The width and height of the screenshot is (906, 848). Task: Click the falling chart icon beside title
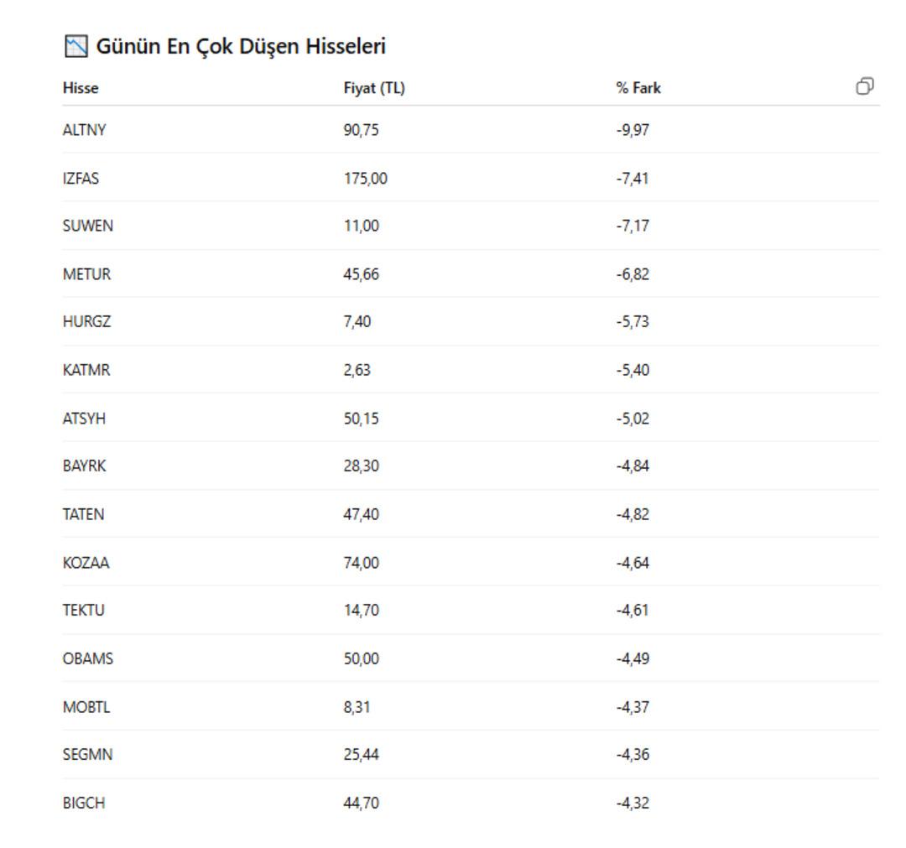pos(76,46)
